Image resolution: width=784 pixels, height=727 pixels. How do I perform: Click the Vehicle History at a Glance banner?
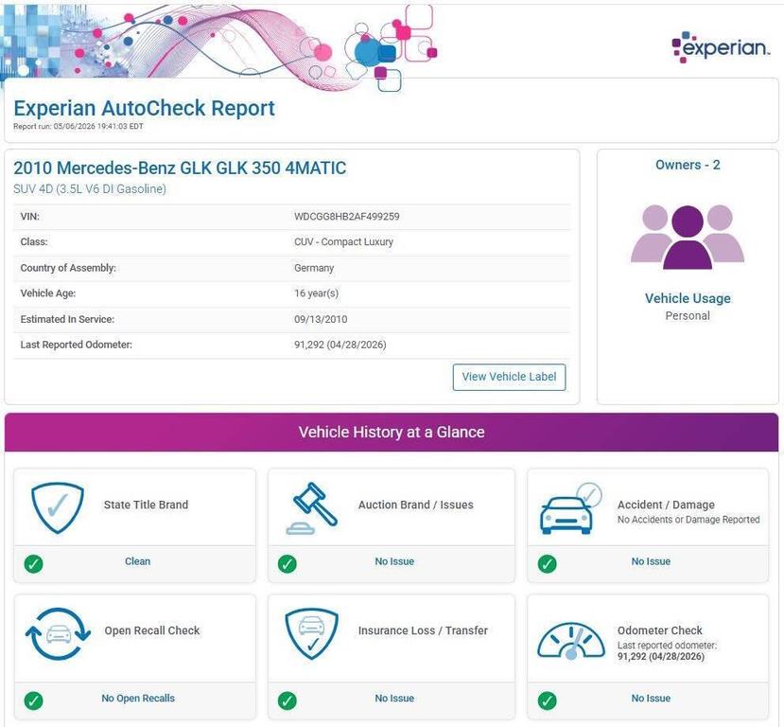pos(392,433)
